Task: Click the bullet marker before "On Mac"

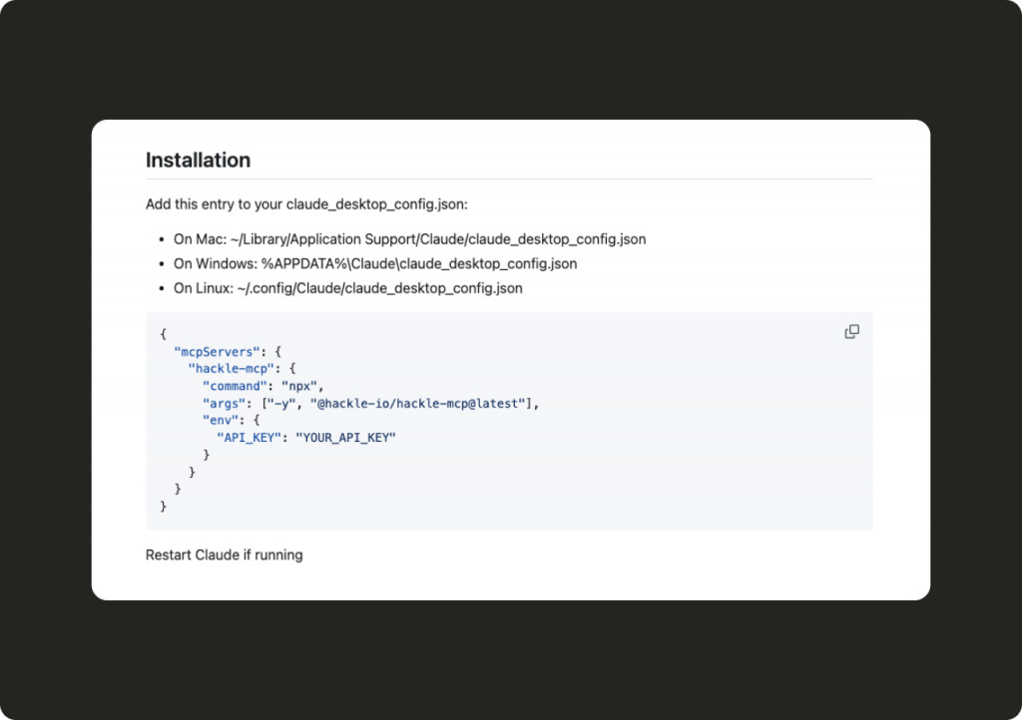Action: click(161, 240)
